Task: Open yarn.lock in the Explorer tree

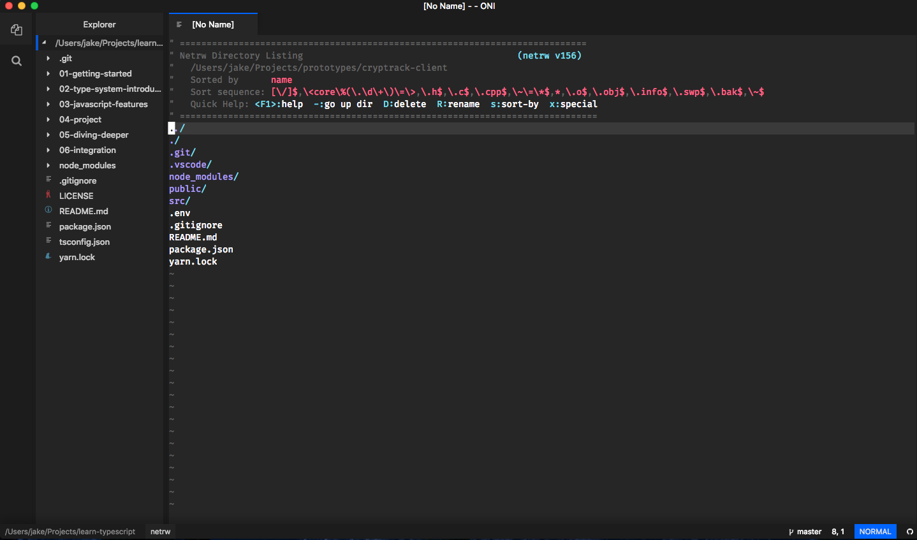Action: [77, 257]
